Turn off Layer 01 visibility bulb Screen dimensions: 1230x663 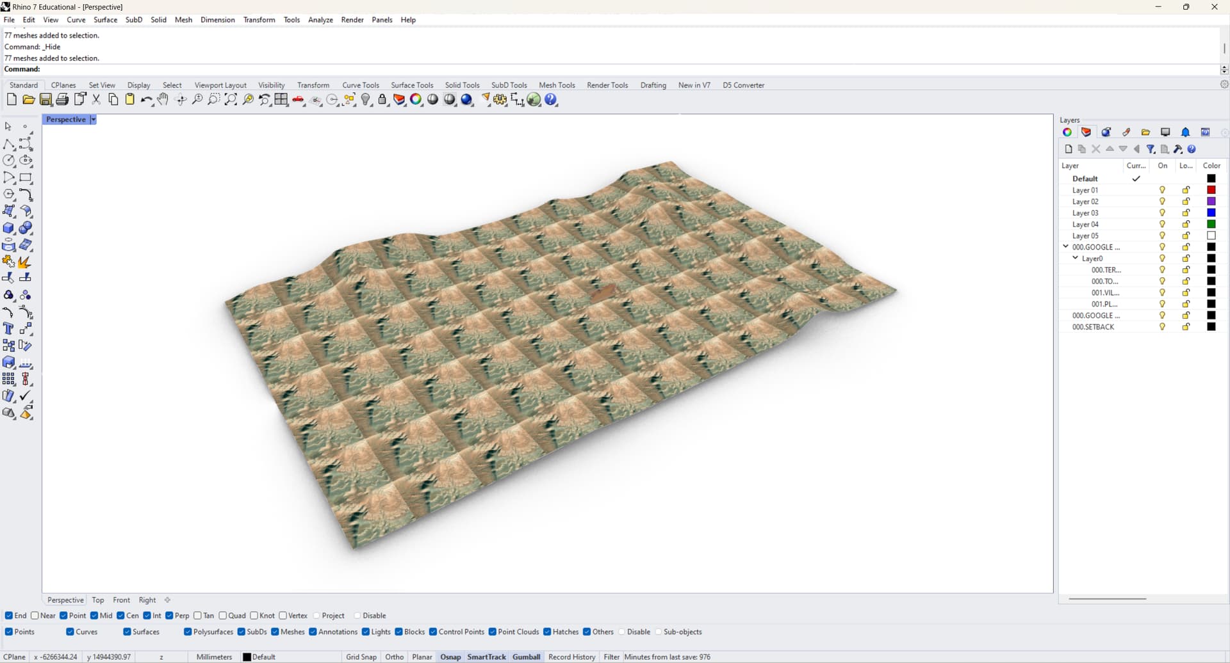(1162, 190)
